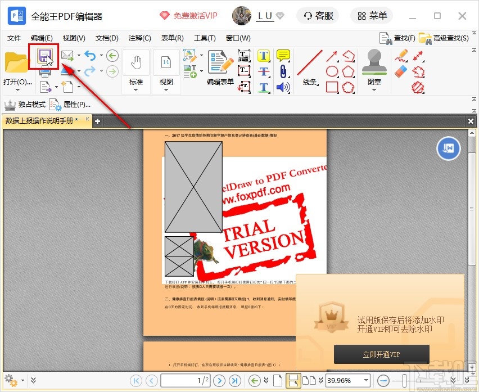Toggle two-page facing layout in status bar
This screenshot has width=479, height=392.
(x=309, y=380)
